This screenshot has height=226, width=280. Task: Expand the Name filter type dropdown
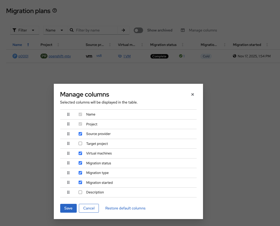point(55,30)
